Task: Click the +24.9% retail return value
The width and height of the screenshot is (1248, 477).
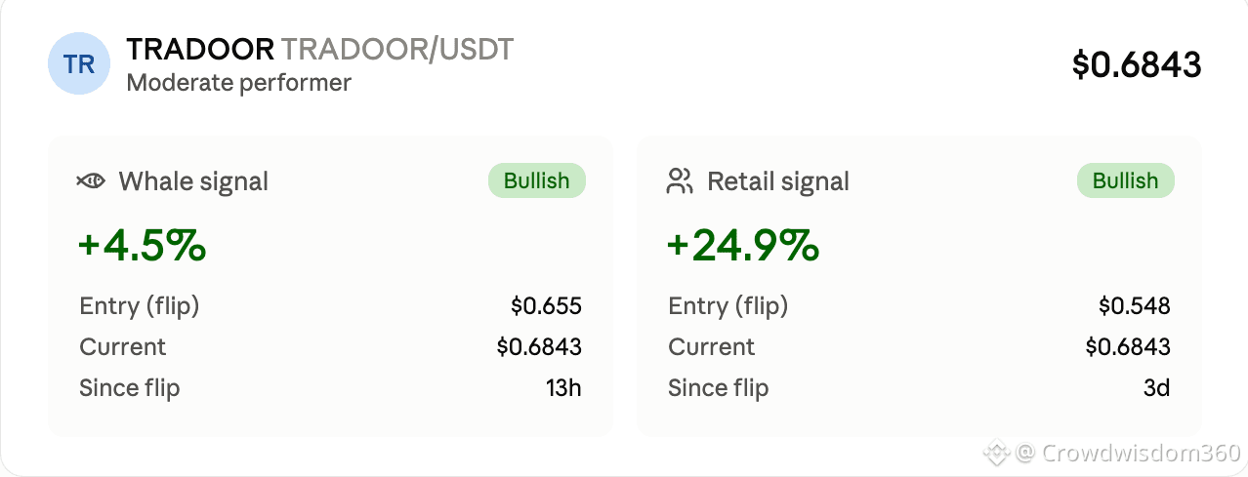Action: pos(743,245)
